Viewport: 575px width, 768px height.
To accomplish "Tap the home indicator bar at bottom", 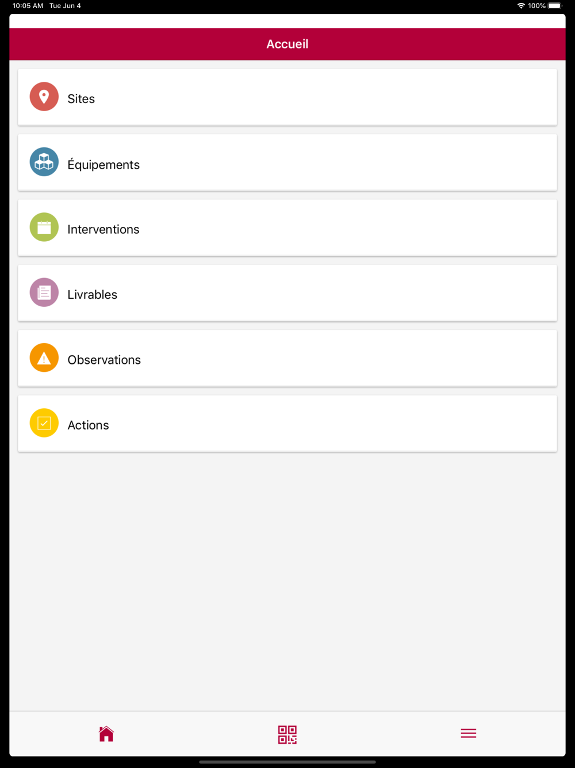I will 287,762.
